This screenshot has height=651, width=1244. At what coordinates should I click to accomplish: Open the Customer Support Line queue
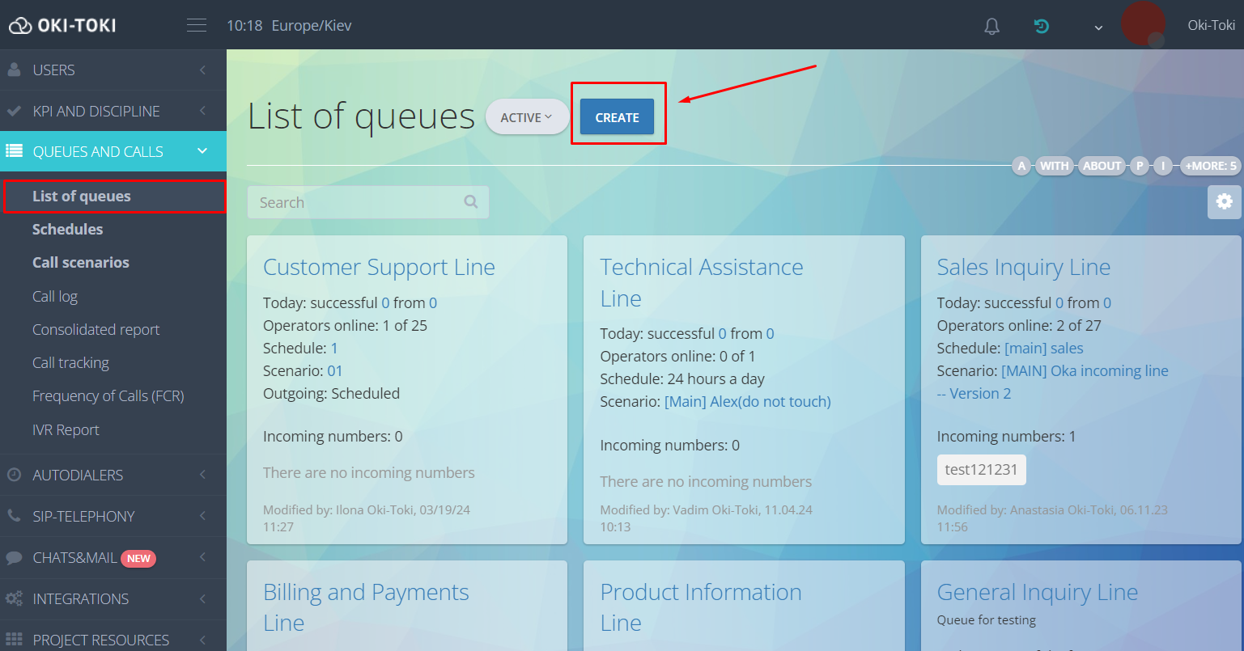[x=379, y=267]
